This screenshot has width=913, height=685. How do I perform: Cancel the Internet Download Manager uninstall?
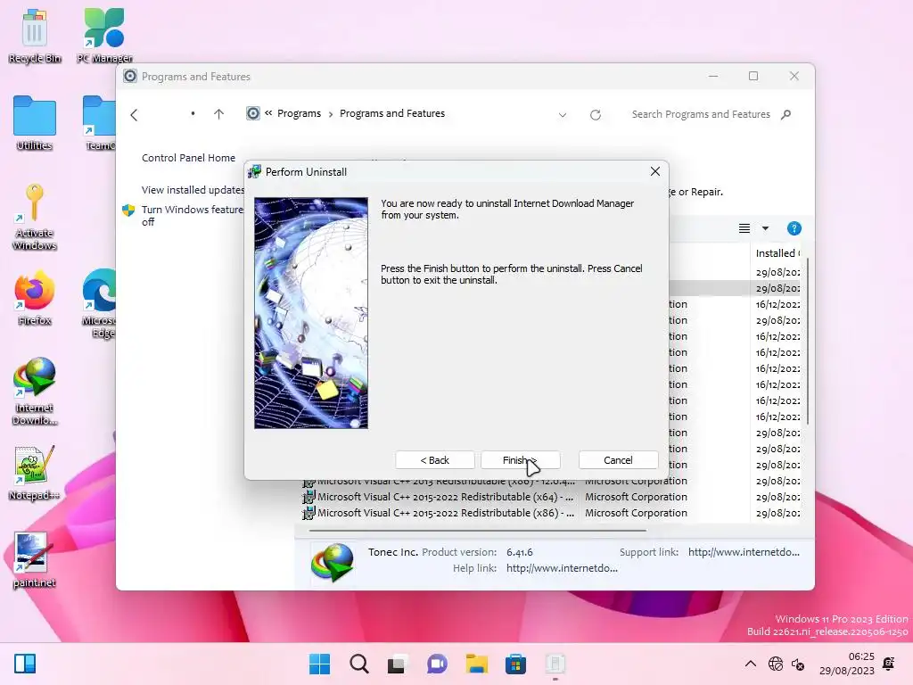point(618,460)
